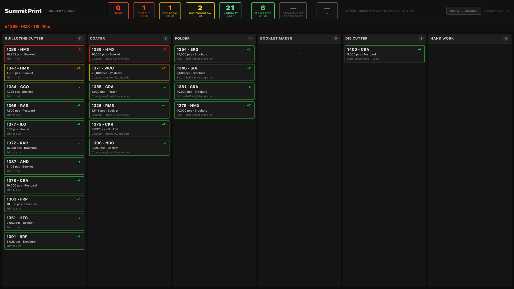Open the 1363 - FRP job card

44,204
